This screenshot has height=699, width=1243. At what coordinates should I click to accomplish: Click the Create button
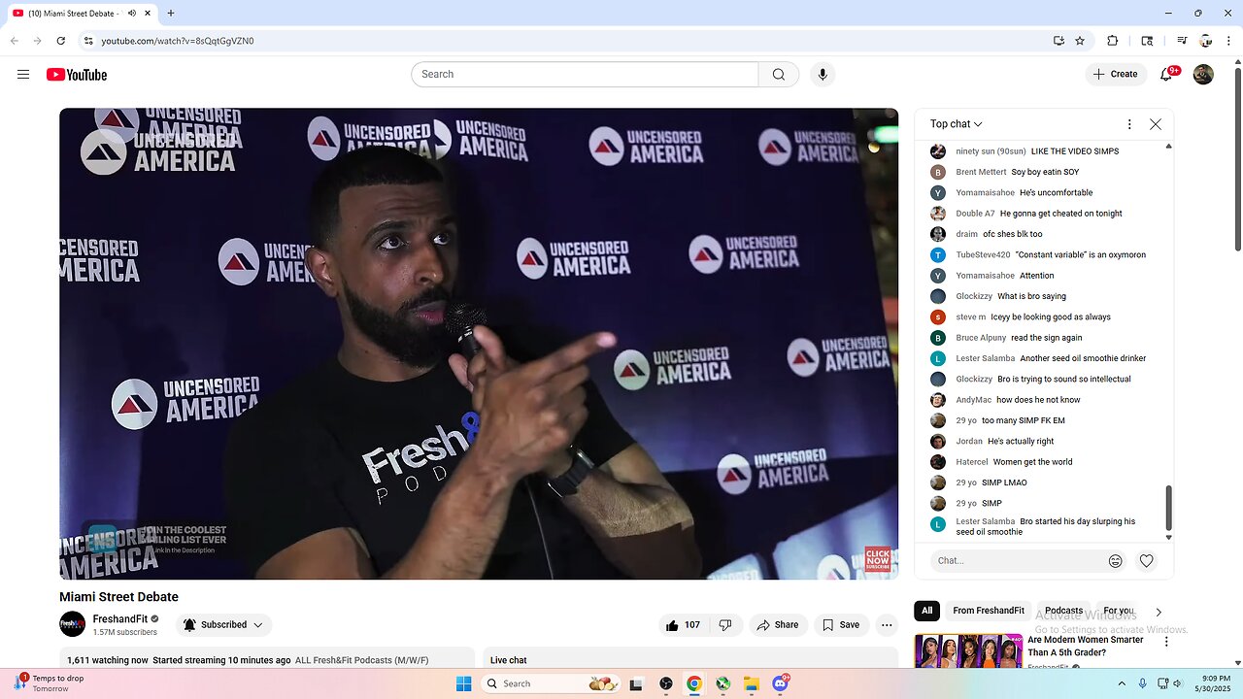coord(1115,75)
